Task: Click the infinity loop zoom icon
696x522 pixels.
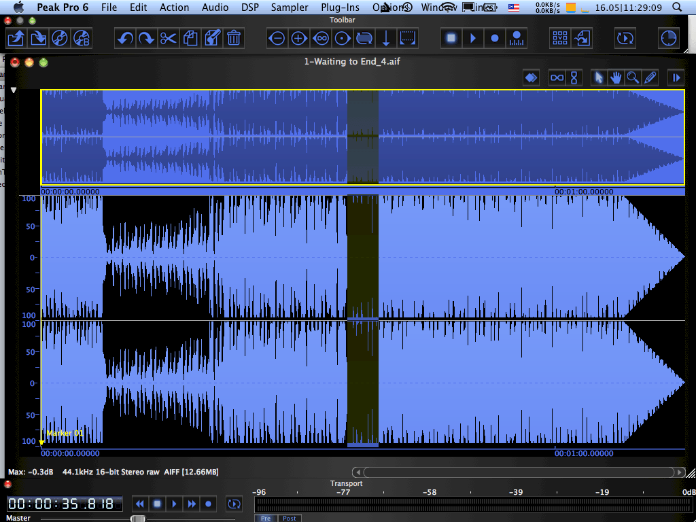Action: (321, 39)
